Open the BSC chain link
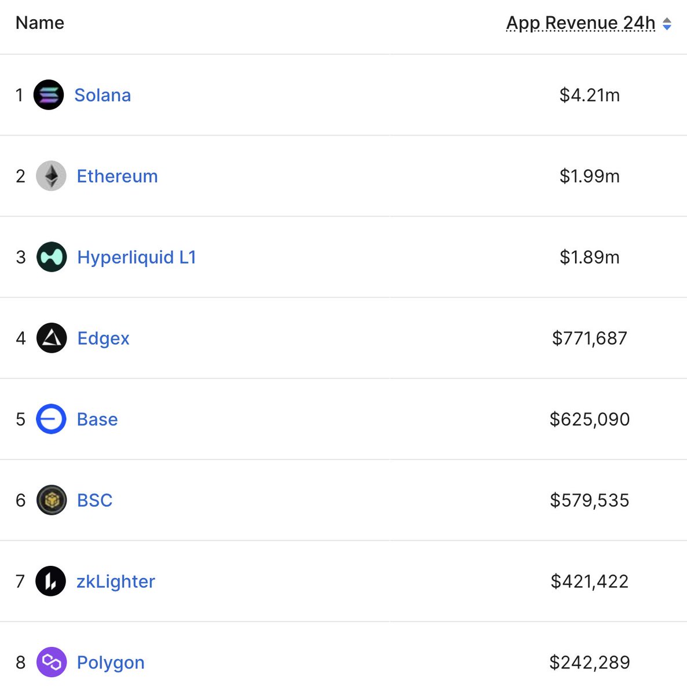The width and height of the screenshot is (687, 695). click(95, 500)
